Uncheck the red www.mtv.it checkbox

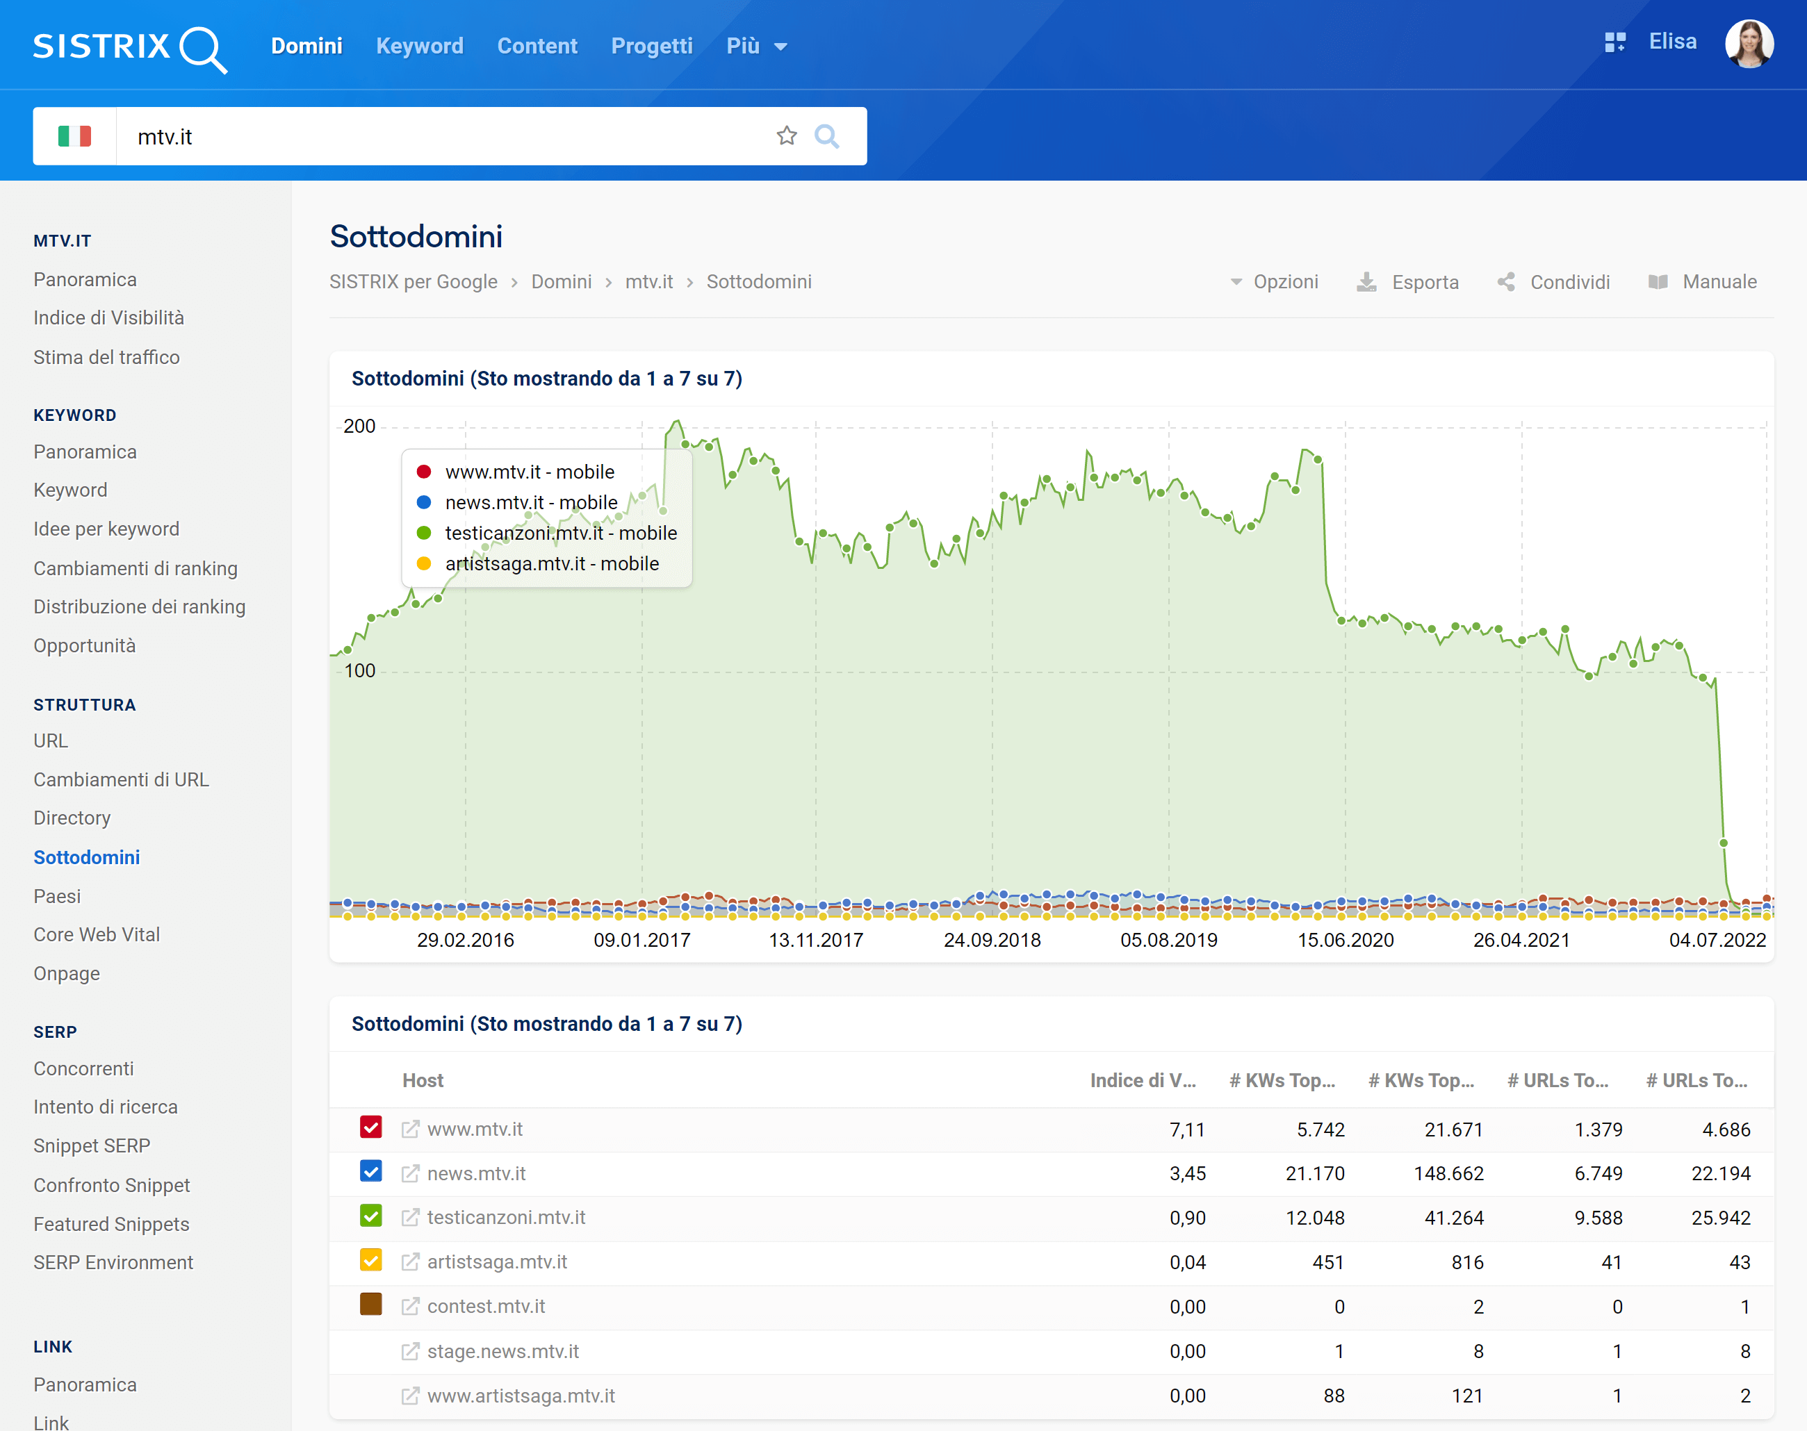coord(371,1127)
